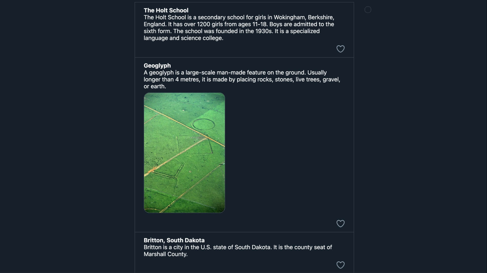Open the Geoglyph article heading
Viewport: 487px width, 273px height.
pos(157,65)
